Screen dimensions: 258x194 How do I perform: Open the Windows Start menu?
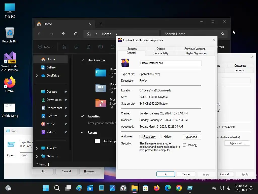pyautogui.click(x=46, y=188)
